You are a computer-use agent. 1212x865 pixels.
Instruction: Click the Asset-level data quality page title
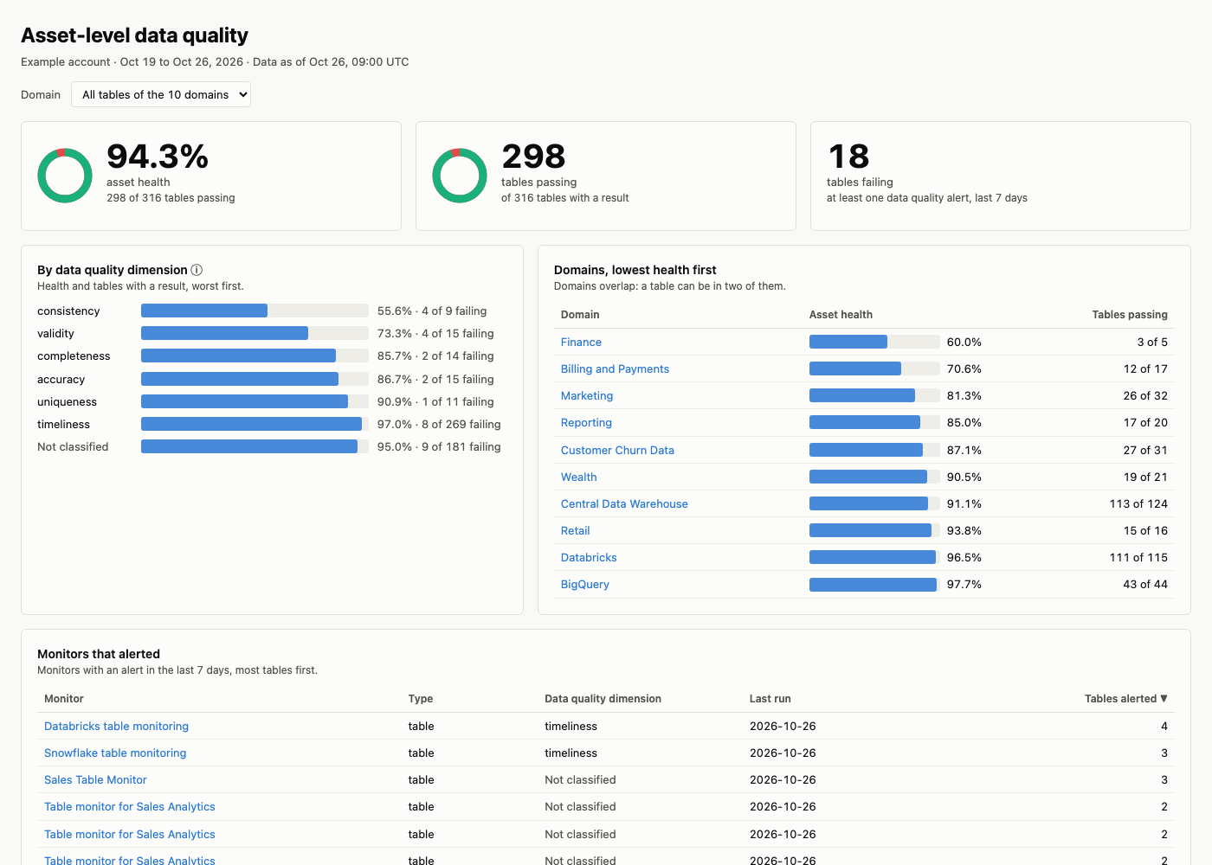pos(134,35)
